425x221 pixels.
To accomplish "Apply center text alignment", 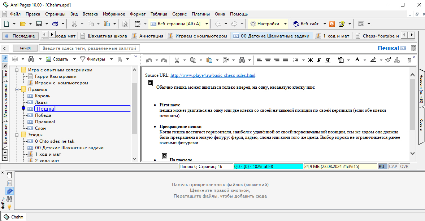I will pyautogui.click(x=268, y=60).
